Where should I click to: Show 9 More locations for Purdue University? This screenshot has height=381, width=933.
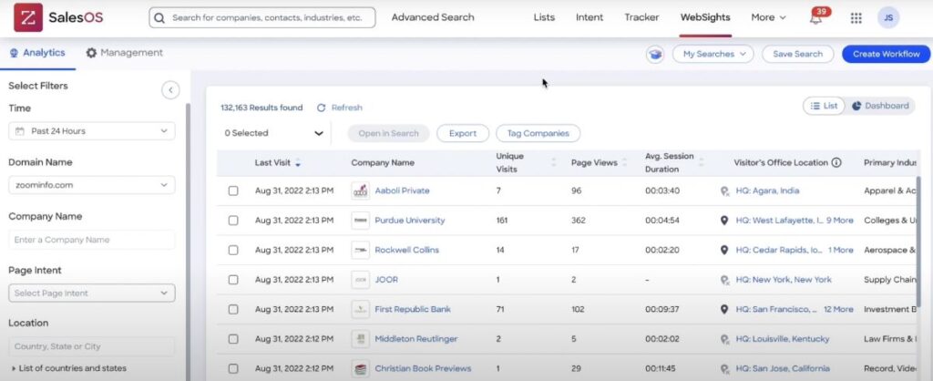[x=839, y=221]
